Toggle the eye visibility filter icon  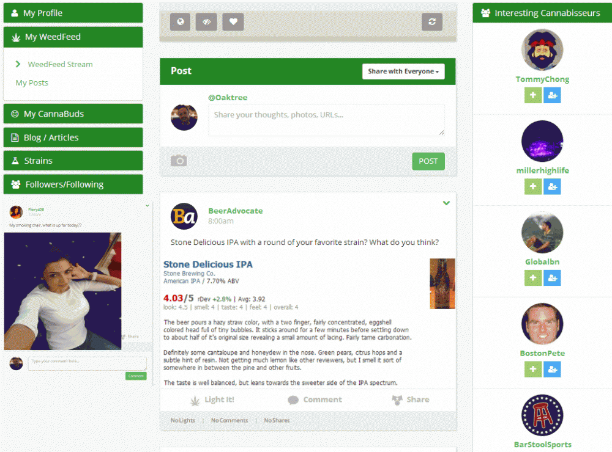point(206,22)
